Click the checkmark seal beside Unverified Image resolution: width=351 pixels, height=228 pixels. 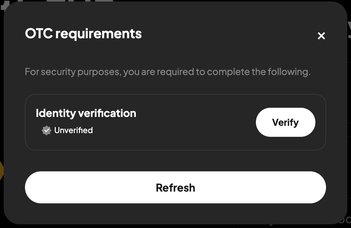[46, 131]
